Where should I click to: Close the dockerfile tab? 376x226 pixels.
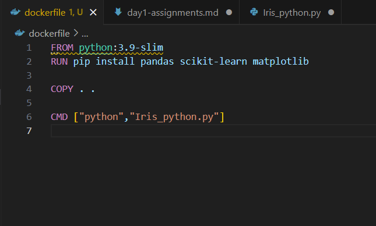coord(93,12)
